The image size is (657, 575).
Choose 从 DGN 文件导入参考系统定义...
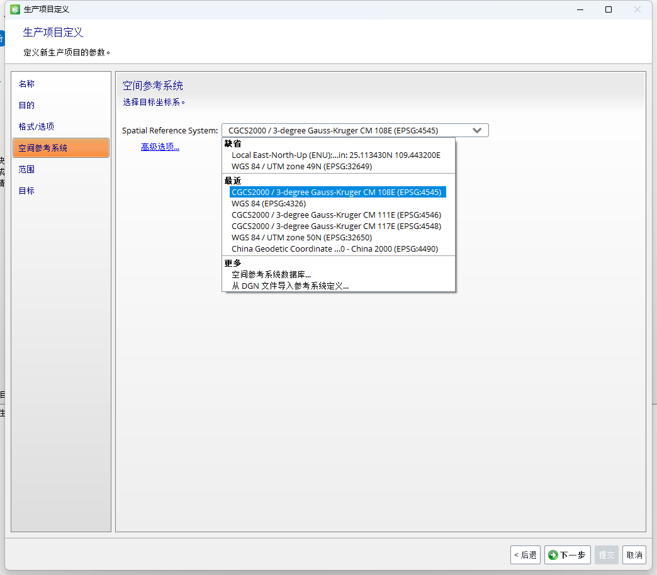[290, 286]
